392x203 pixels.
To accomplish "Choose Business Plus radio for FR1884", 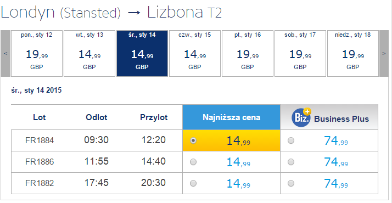I will click(291, 140).
